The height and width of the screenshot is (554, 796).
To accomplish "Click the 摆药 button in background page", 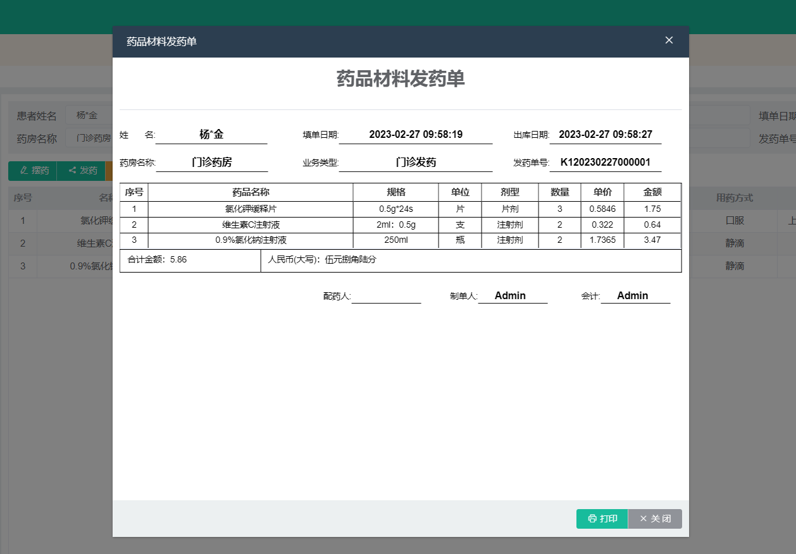I will coord(33,170).
